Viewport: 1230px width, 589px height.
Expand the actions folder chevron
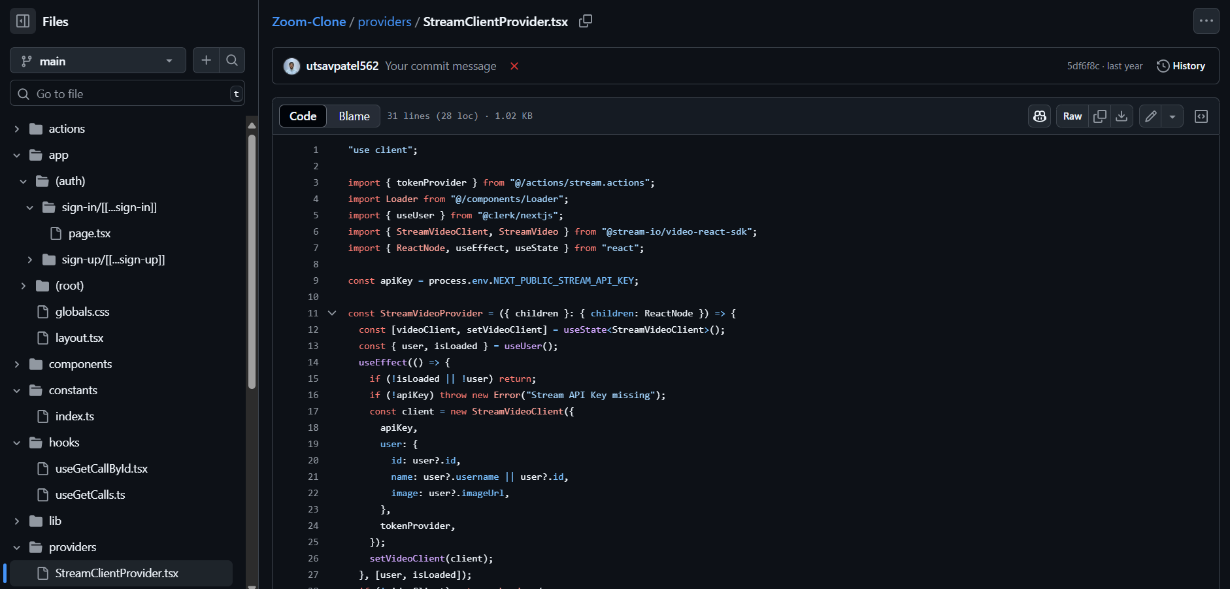(17, 129)
